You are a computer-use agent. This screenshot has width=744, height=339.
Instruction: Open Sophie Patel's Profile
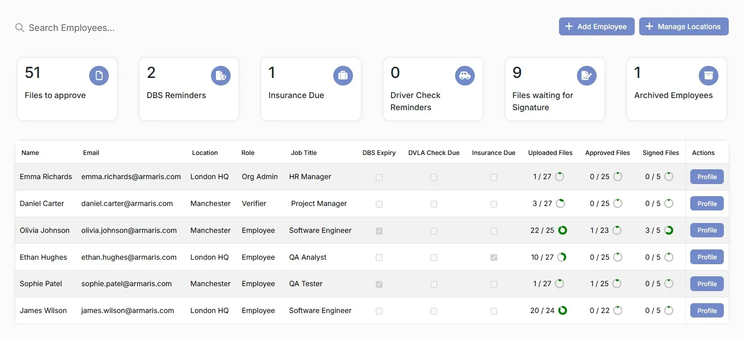(x=707, y=284)
